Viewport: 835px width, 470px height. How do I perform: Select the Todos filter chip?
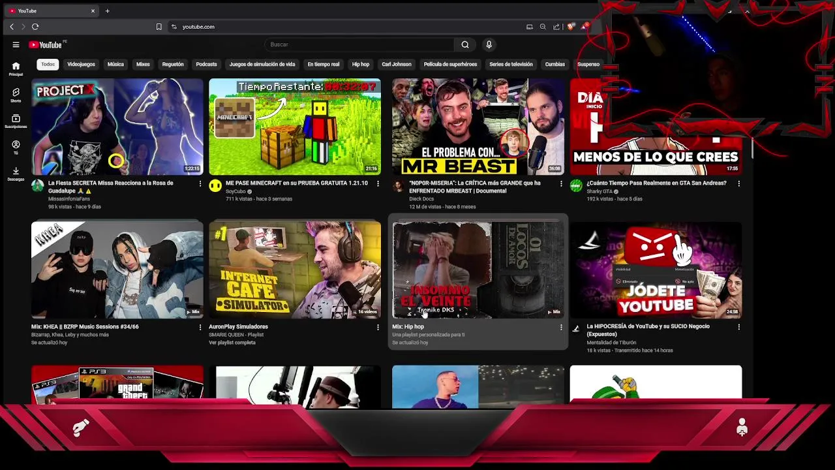48,64
